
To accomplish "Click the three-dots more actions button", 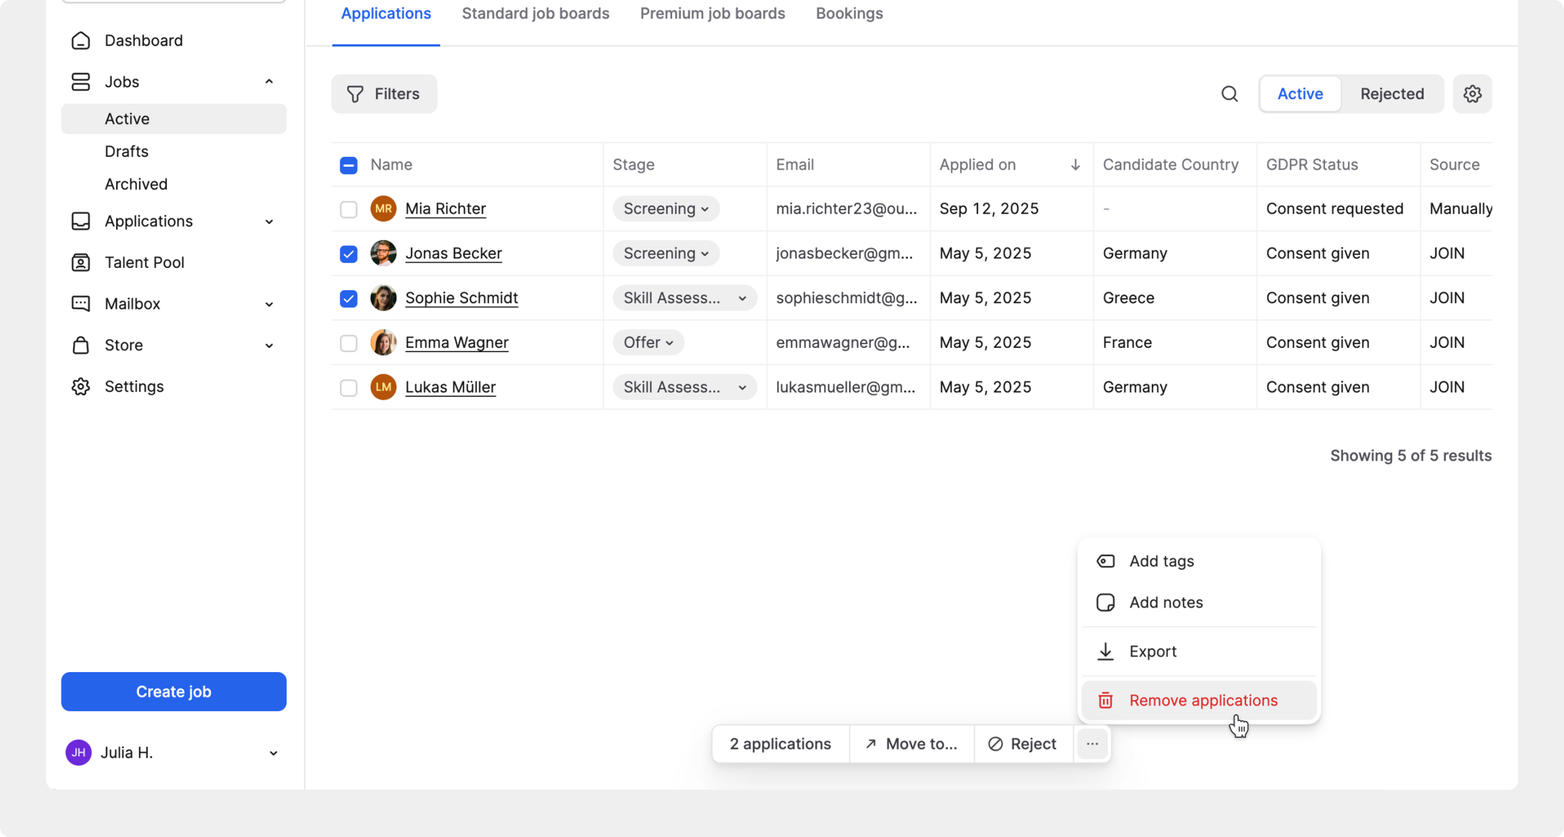I will click(1092, 744).
